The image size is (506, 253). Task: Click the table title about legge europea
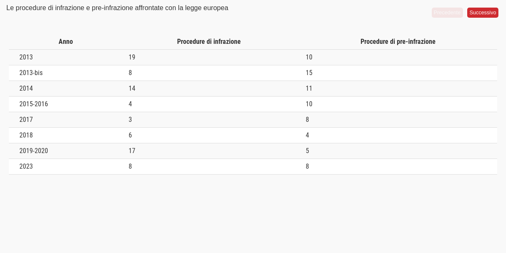pyautogui.click(x=117, y=8)
